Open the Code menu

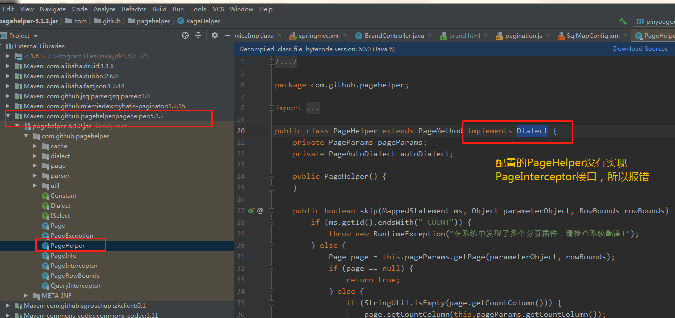click(80, 9)
